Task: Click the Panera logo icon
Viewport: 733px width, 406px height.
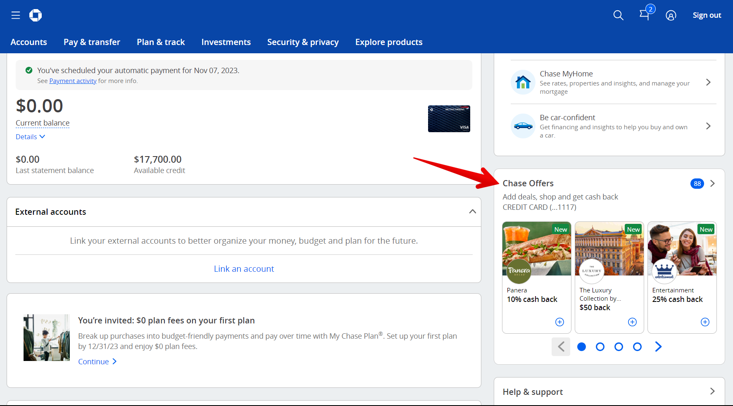Action: click(x=519, y=271)
